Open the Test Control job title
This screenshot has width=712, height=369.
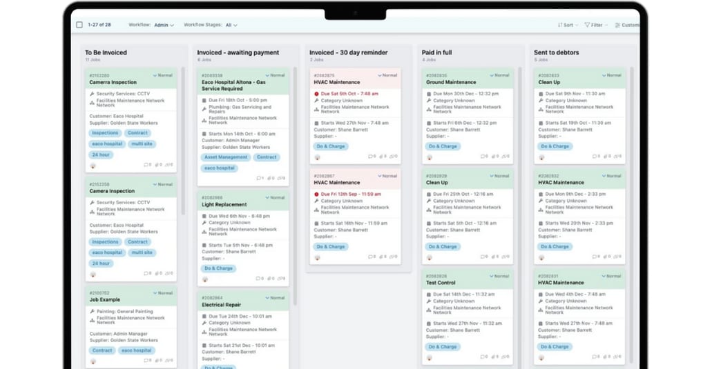(x=441, y=283)
